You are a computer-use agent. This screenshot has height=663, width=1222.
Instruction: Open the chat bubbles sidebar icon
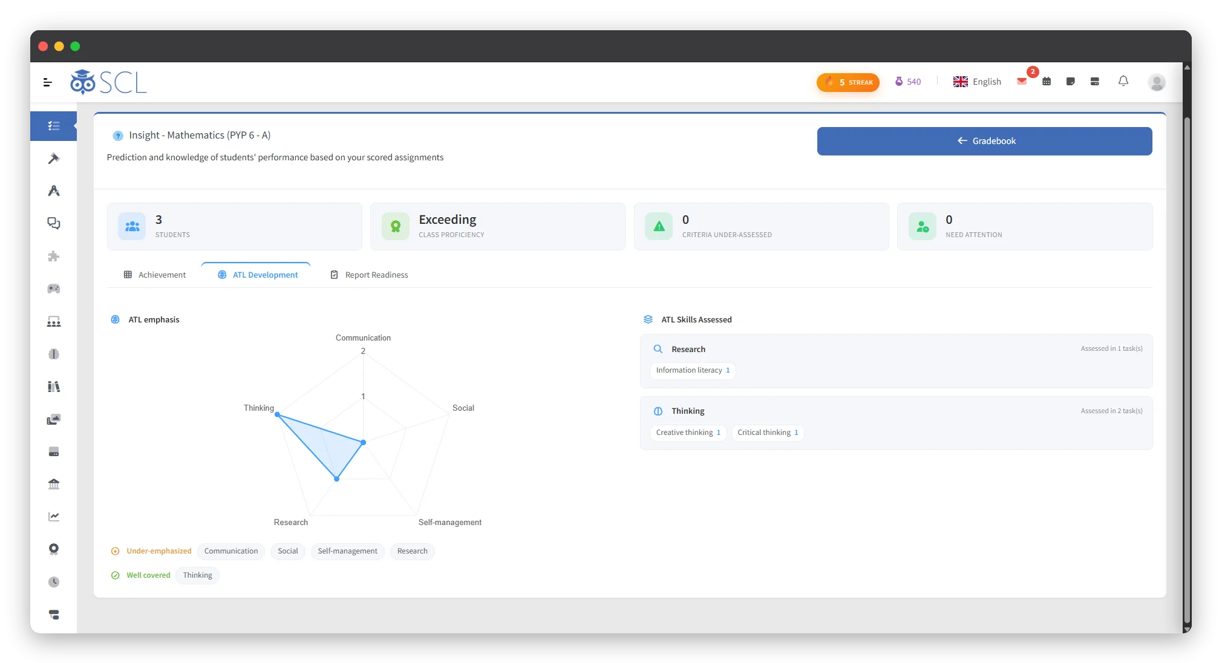click(x=54, y=223)
